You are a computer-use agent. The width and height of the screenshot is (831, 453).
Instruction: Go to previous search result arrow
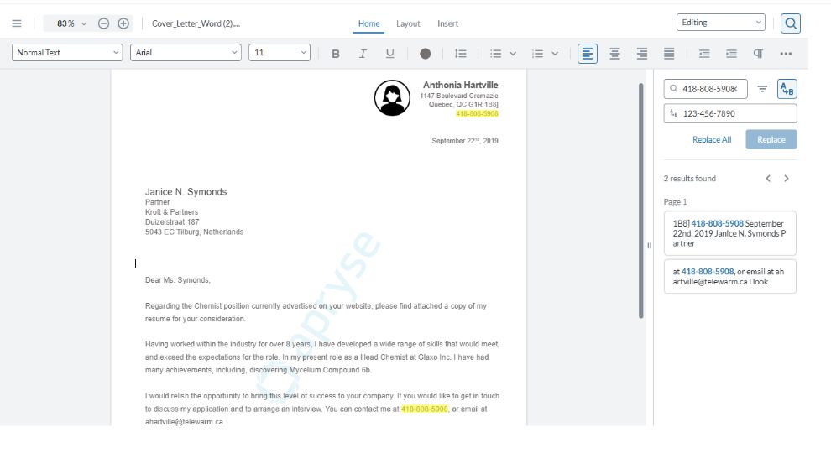tap(768, 179)
